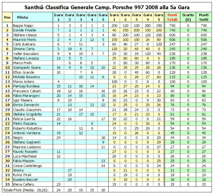The image size is (214, 194).
Task: Select driver name 'Fabio Mazzon'
Action: pyautogui.click(x=24, y=161)
